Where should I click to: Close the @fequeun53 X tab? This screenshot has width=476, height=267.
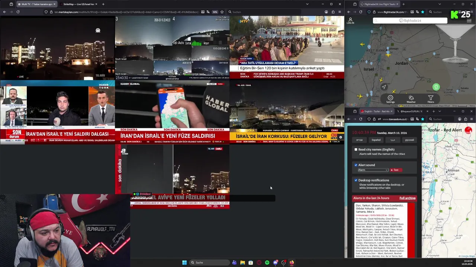click(427, 111)
